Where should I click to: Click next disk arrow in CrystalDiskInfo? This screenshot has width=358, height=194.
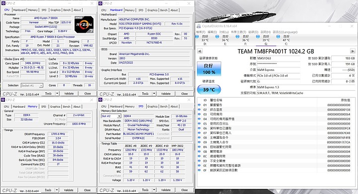[353, 51]
